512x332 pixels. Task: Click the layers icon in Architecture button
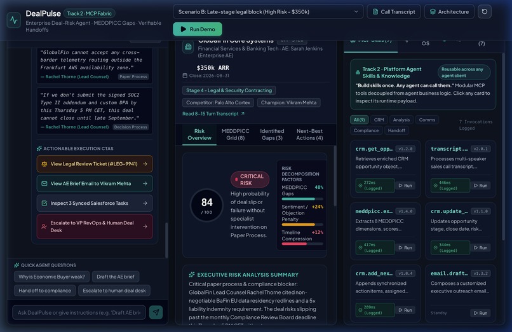click(433, 11)
